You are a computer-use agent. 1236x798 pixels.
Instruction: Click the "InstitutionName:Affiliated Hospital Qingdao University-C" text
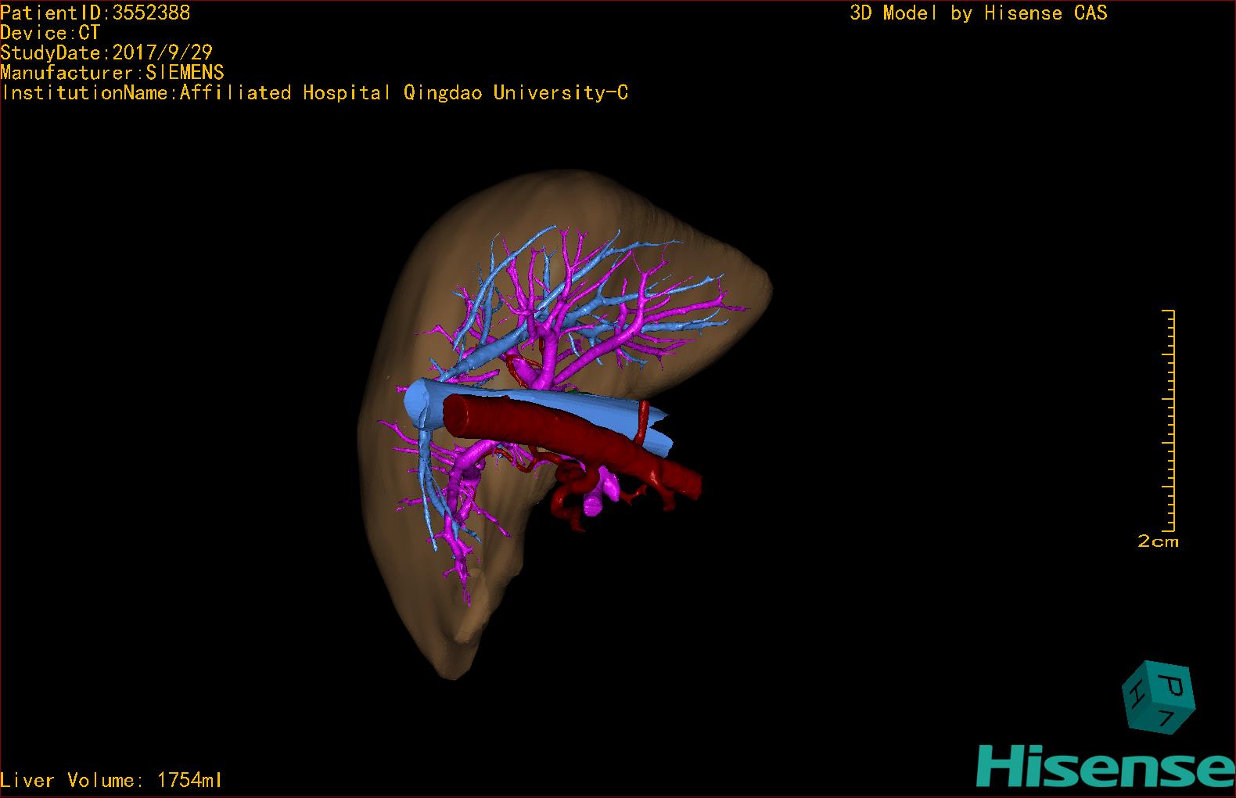point(314,93)
